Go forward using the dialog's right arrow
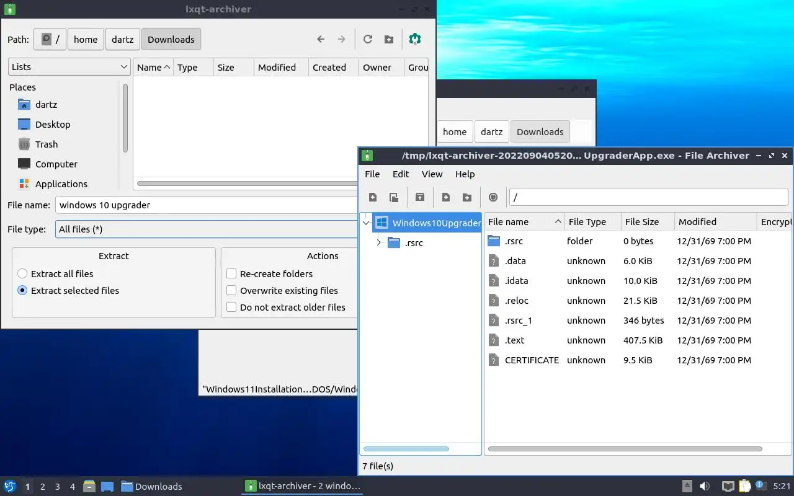The image size is (794, 496). pyautogui.click(x=341, y=39)
